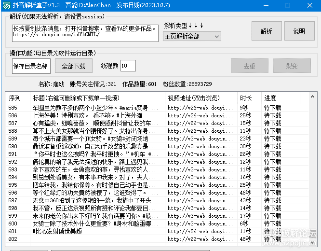Click the video URL in row 585
The width and height of the screenshot is (321, 251).
click(200, 108)
